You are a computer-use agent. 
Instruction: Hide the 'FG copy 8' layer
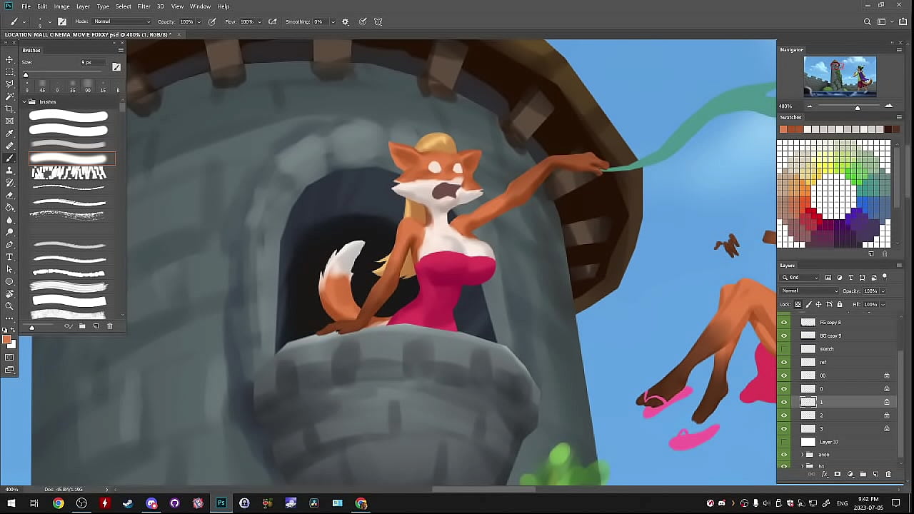point(784,322)
